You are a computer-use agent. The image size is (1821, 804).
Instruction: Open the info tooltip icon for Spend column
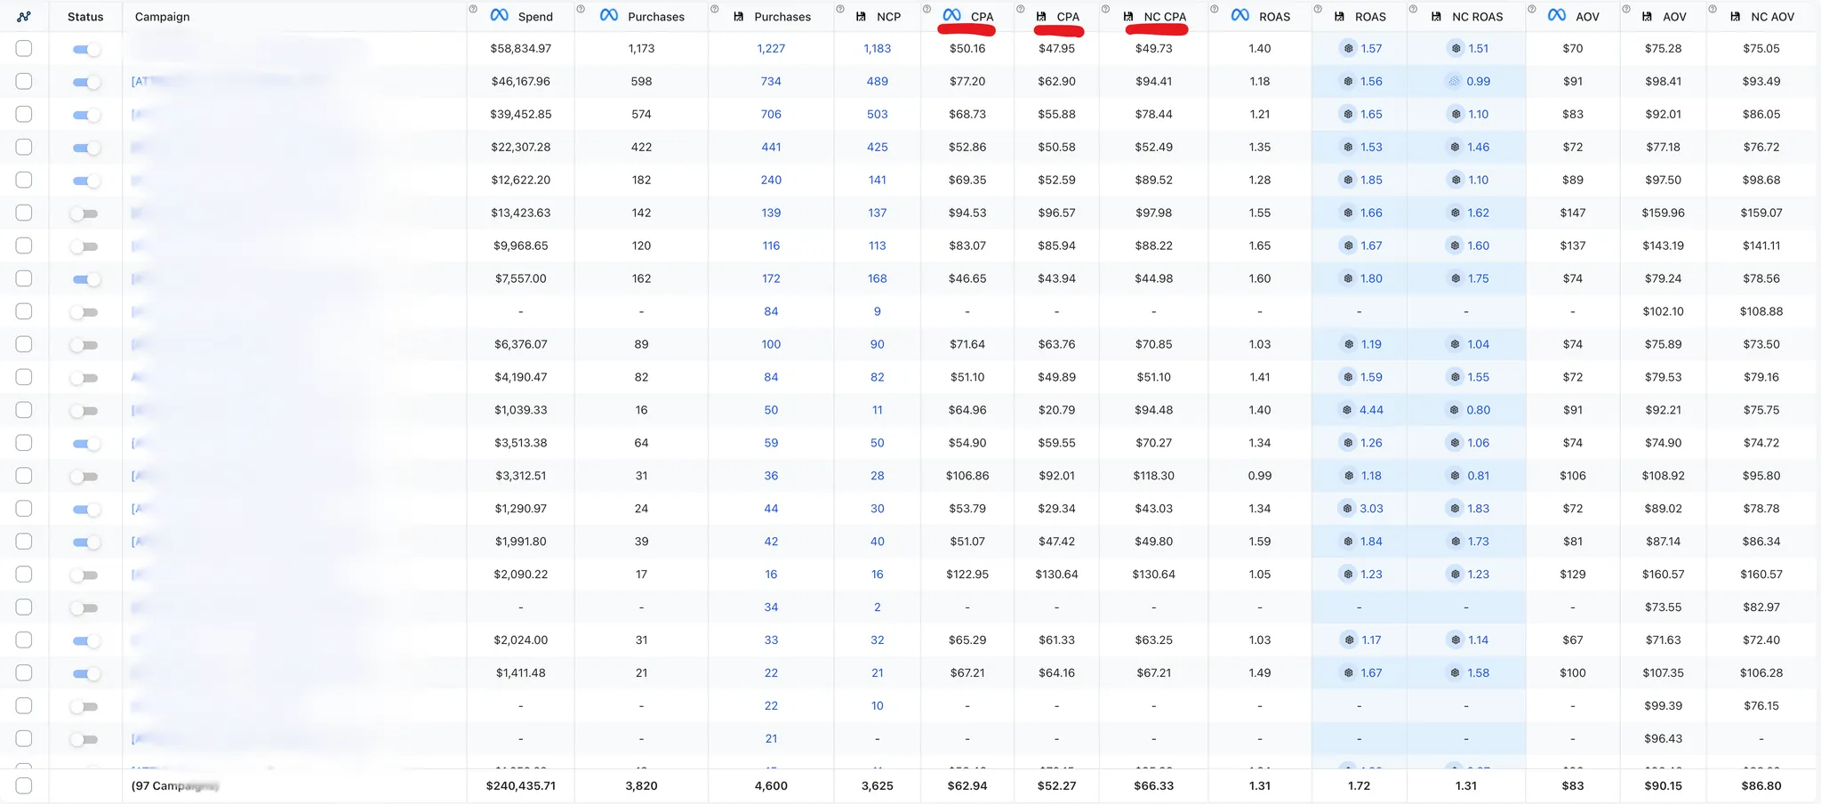[x=473, y=10]
